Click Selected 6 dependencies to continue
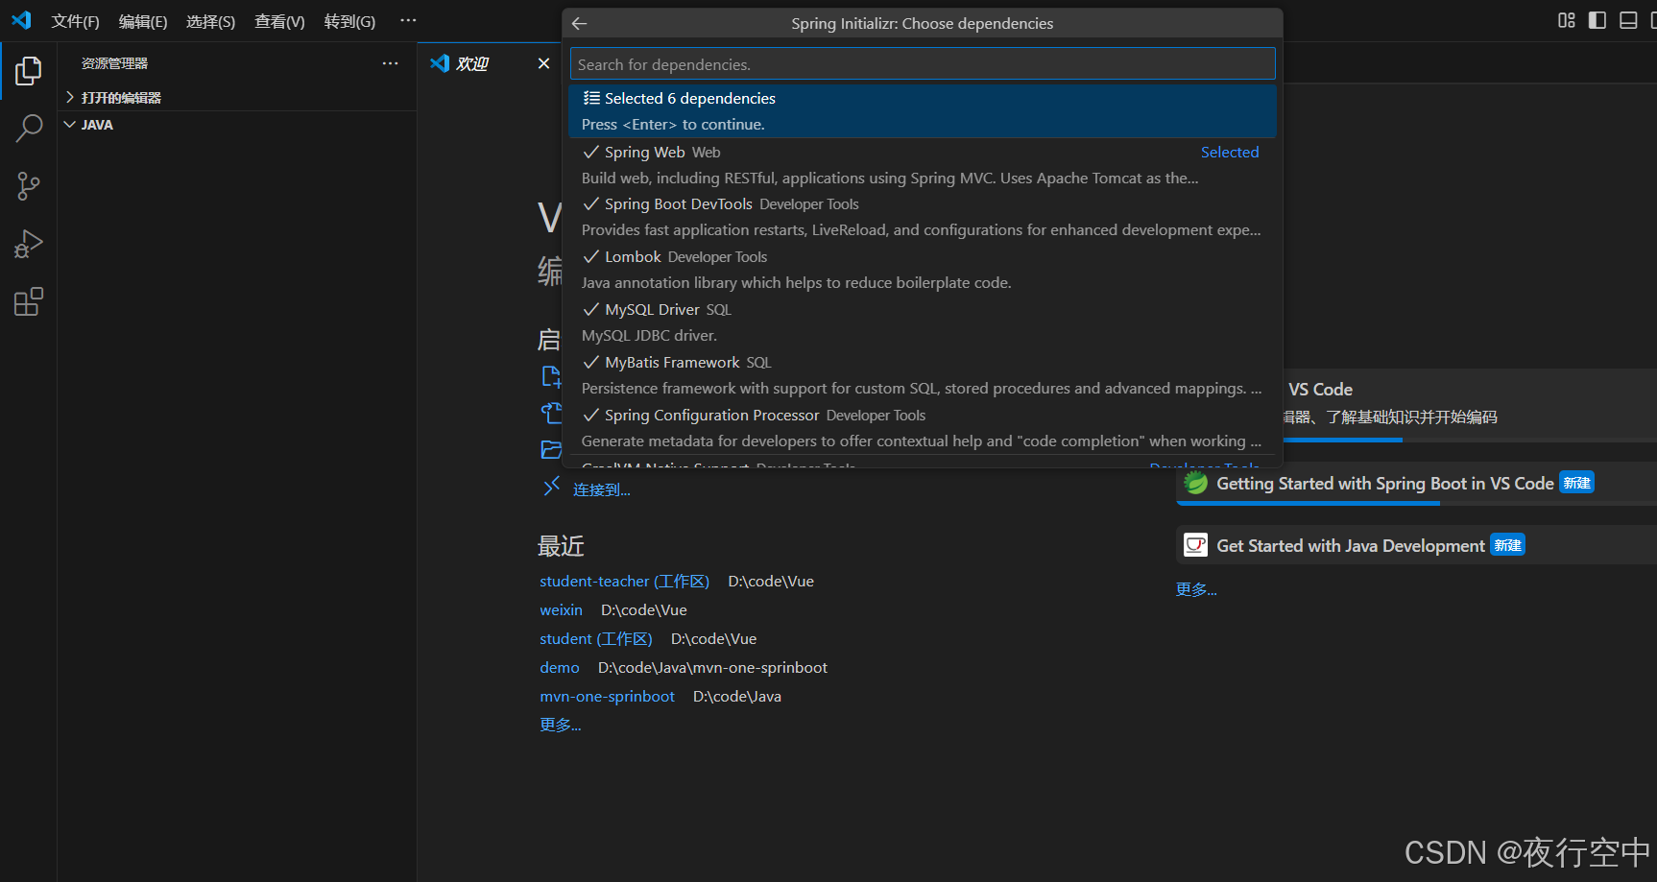The width and height of the screenshot is (1657, 882). (923, 111)
